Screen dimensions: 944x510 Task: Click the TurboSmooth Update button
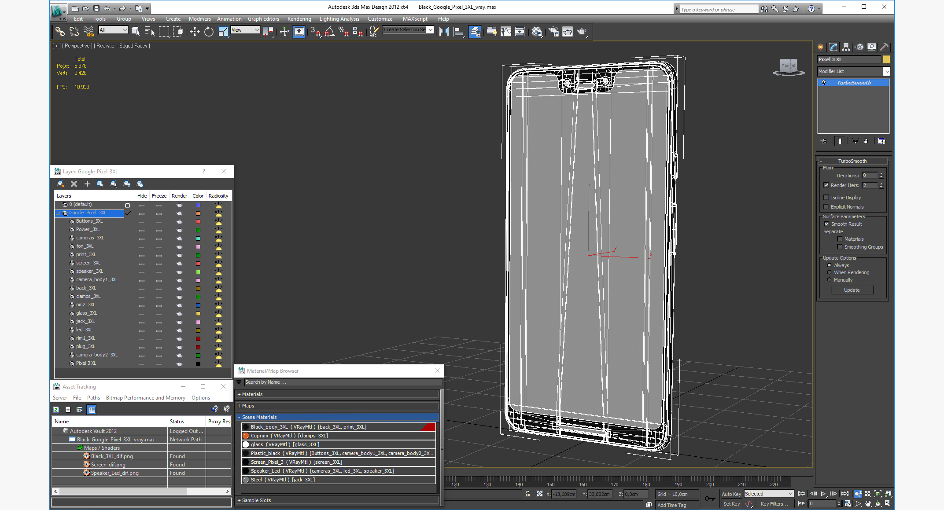(852, 290)
